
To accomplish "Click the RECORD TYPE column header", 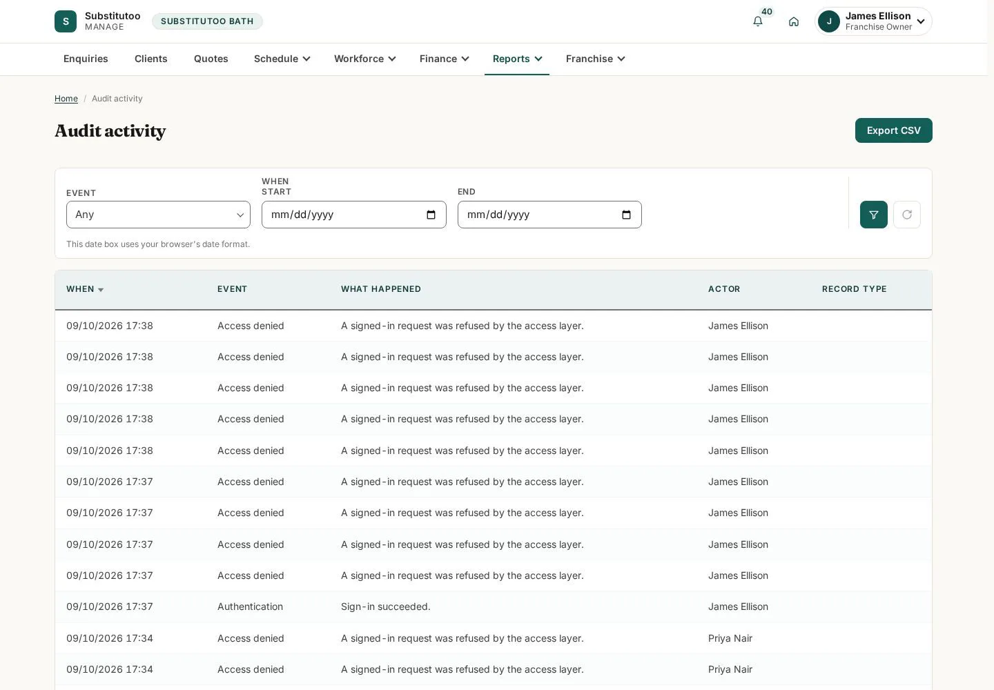I will 855,289.
